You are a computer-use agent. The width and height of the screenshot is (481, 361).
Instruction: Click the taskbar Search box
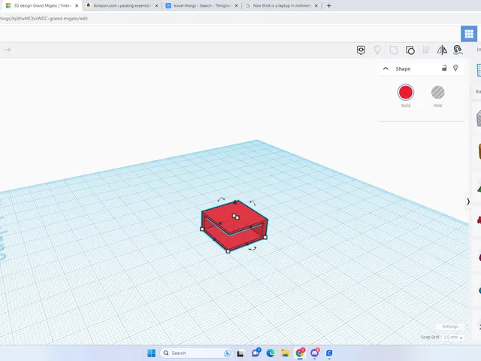pos(196,353)
